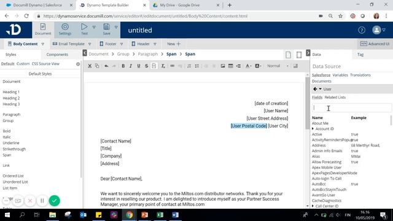Select the Alias field in the list
Viewport: 393px width, 221px height.
[316, 157]
